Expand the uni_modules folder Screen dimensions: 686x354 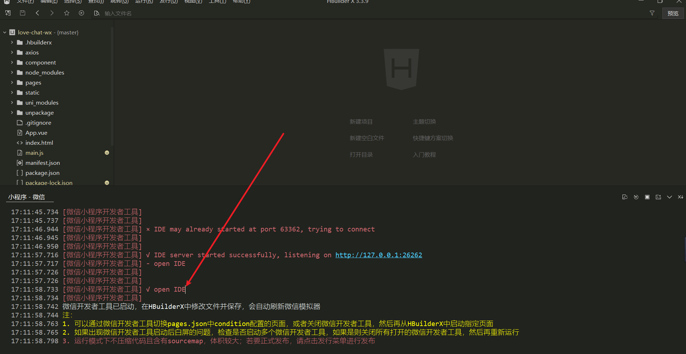tap(12, 102)
